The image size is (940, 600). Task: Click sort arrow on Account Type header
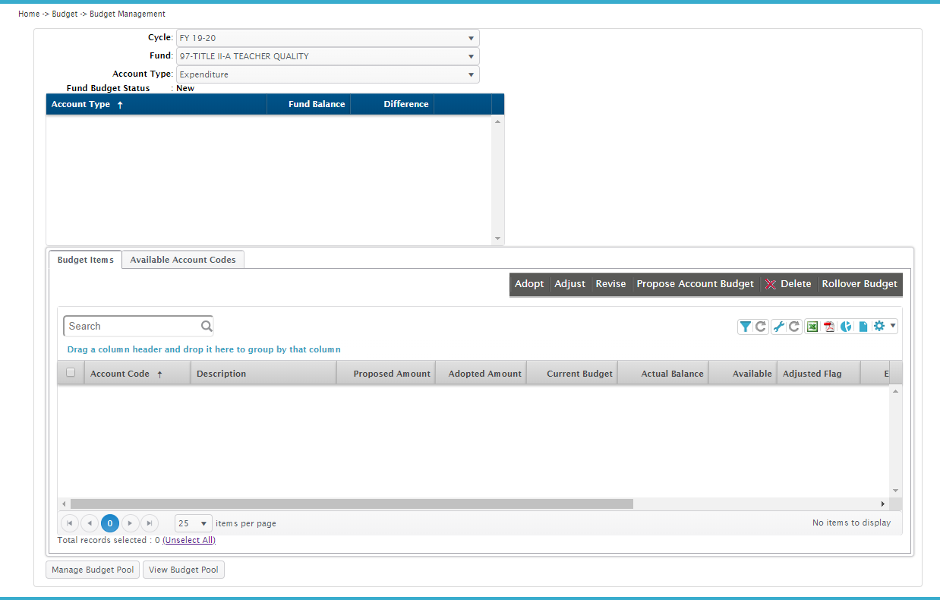(120, 105)
